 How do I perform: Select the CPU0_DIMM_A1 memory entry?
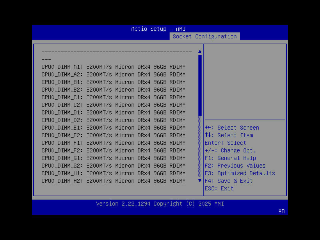pos(113,66)
